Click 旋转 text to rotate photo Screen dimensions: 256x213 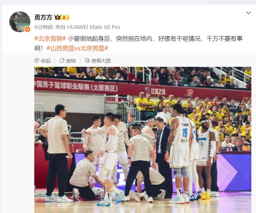(71, 61)
